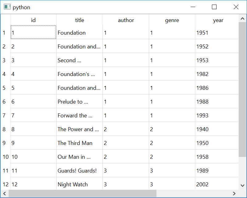Screen dimensions: 247x198
Task: Click the 'genre' column header
Action: [x=172, y=20]
